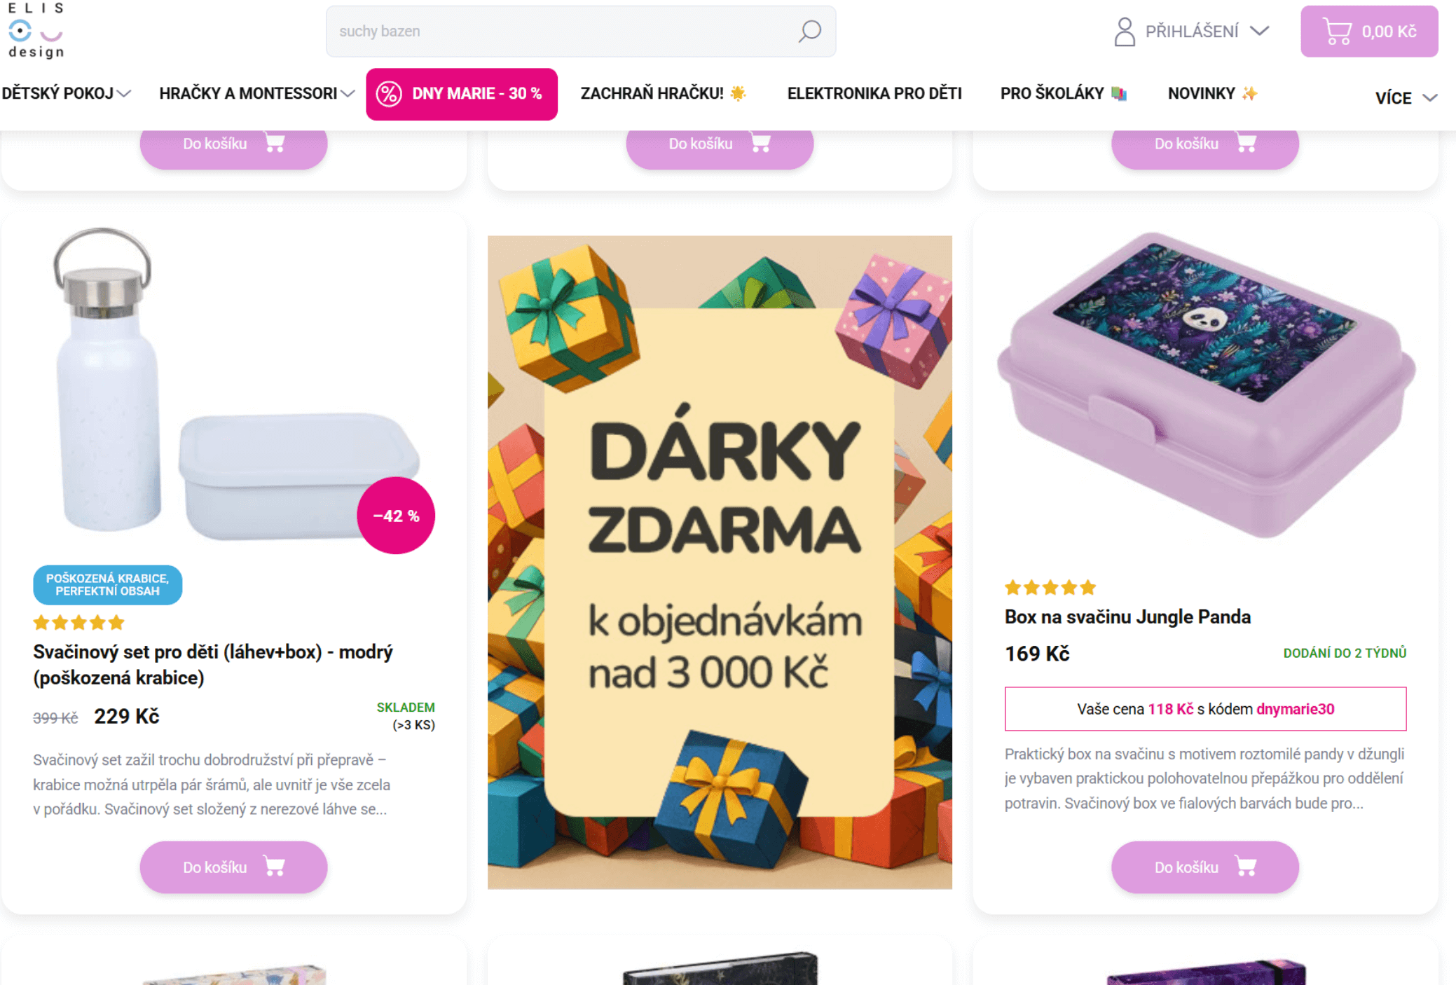Click star rating of Jungle Panda box
The image size is (1456, 985).
pyautogui.click(x=1050, y=587)
